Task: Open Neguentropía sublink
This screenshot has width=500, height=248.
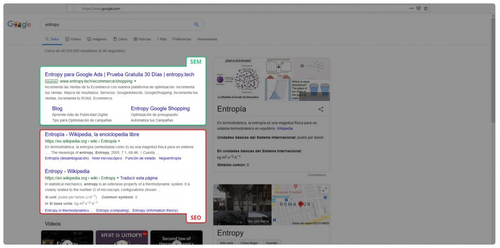Action: (x=170, y=158)
